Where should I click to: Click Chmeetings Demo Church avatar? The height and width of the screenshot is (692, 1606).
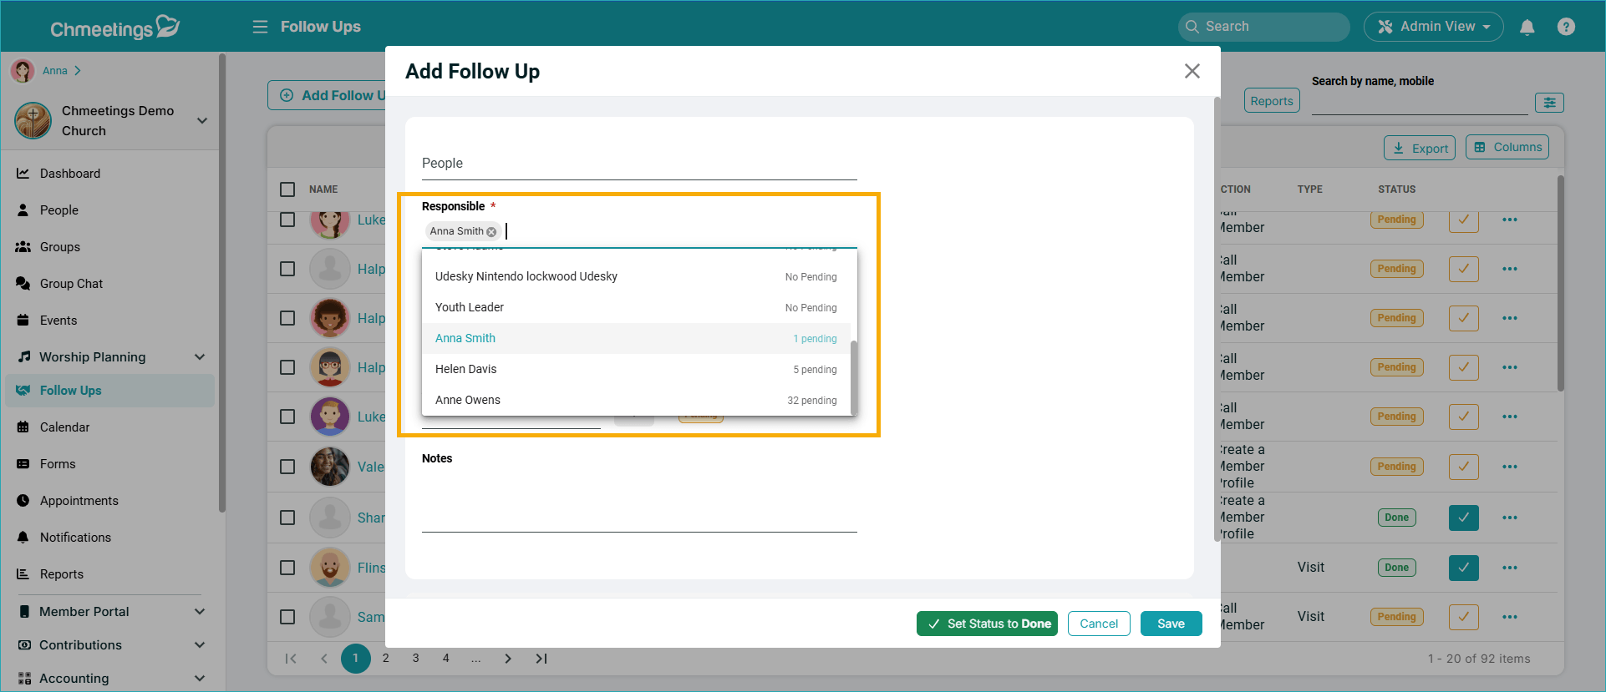[x=33, y=121]
